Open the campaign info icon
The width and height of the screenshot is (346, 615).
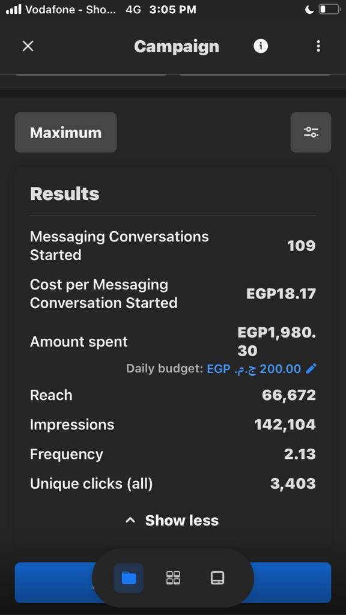click(261, 46)
